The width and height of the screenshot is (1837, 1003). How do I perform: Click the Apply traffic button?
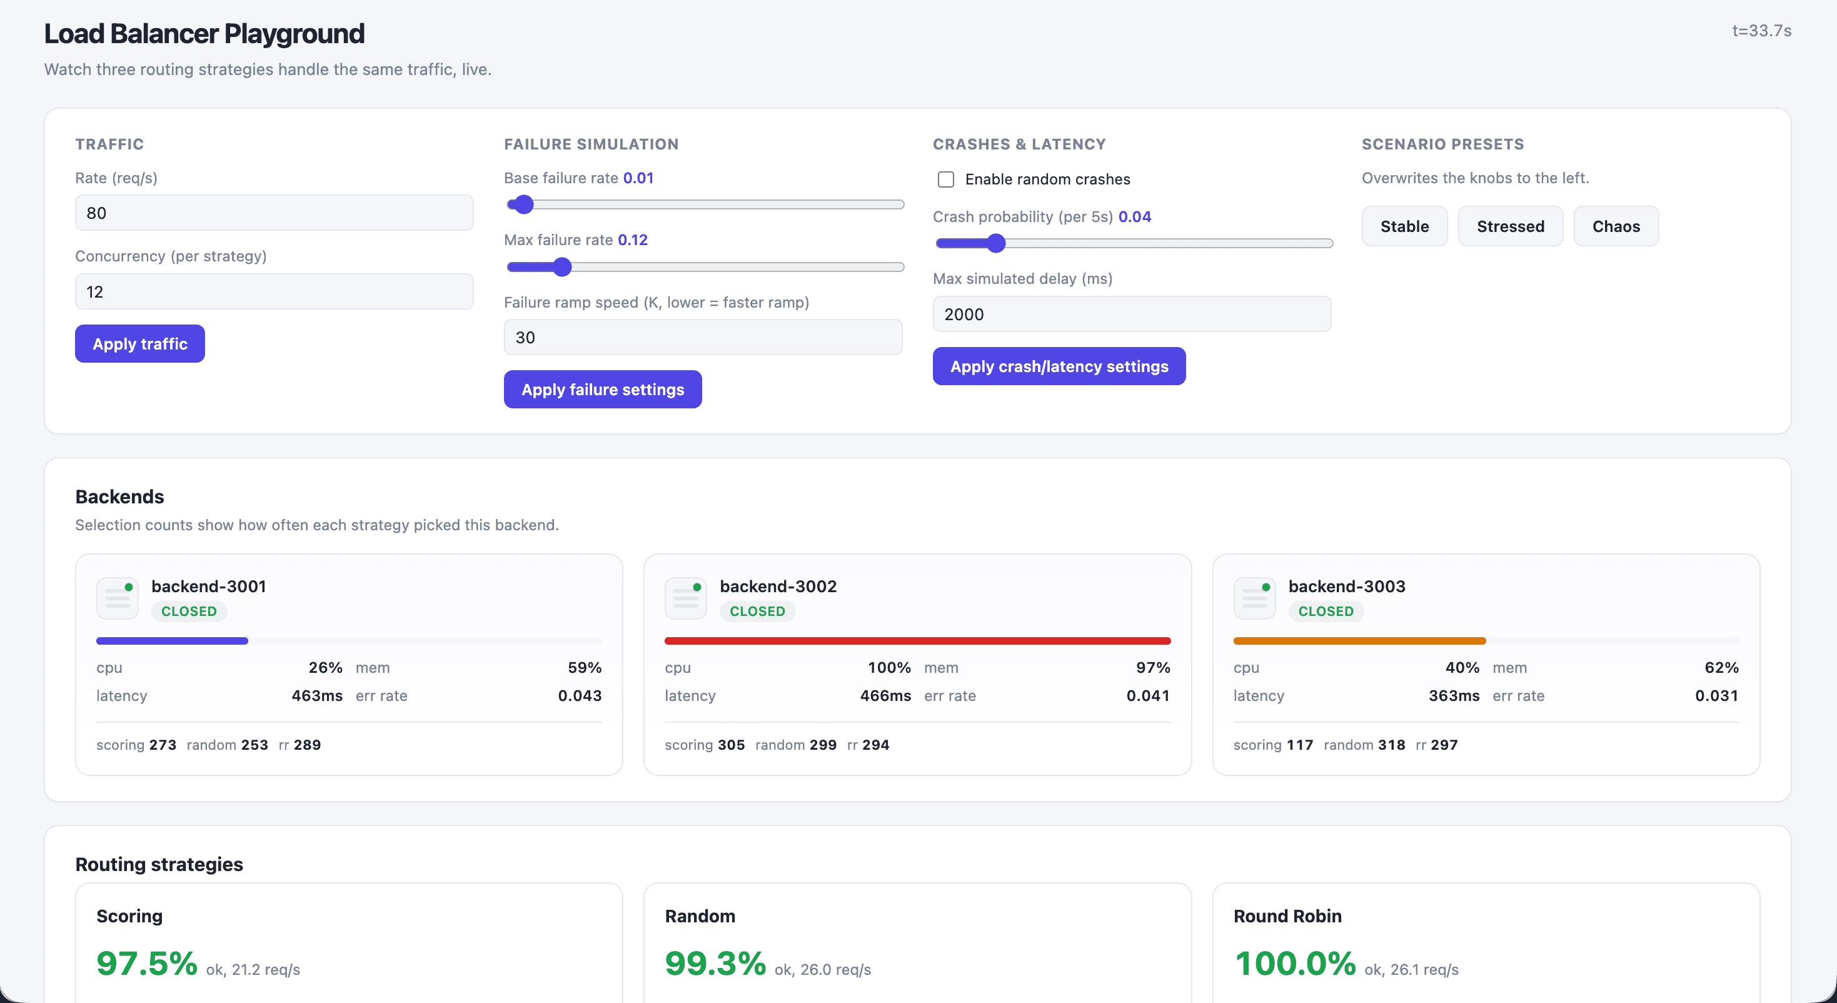pos(140,344)
